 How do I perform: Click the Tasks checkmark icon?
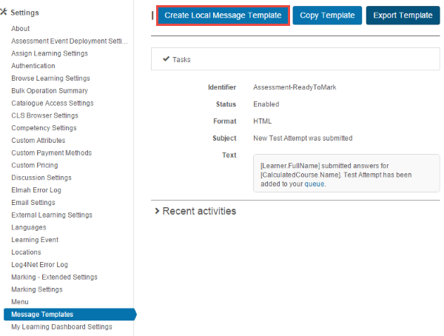pos(166,59)
